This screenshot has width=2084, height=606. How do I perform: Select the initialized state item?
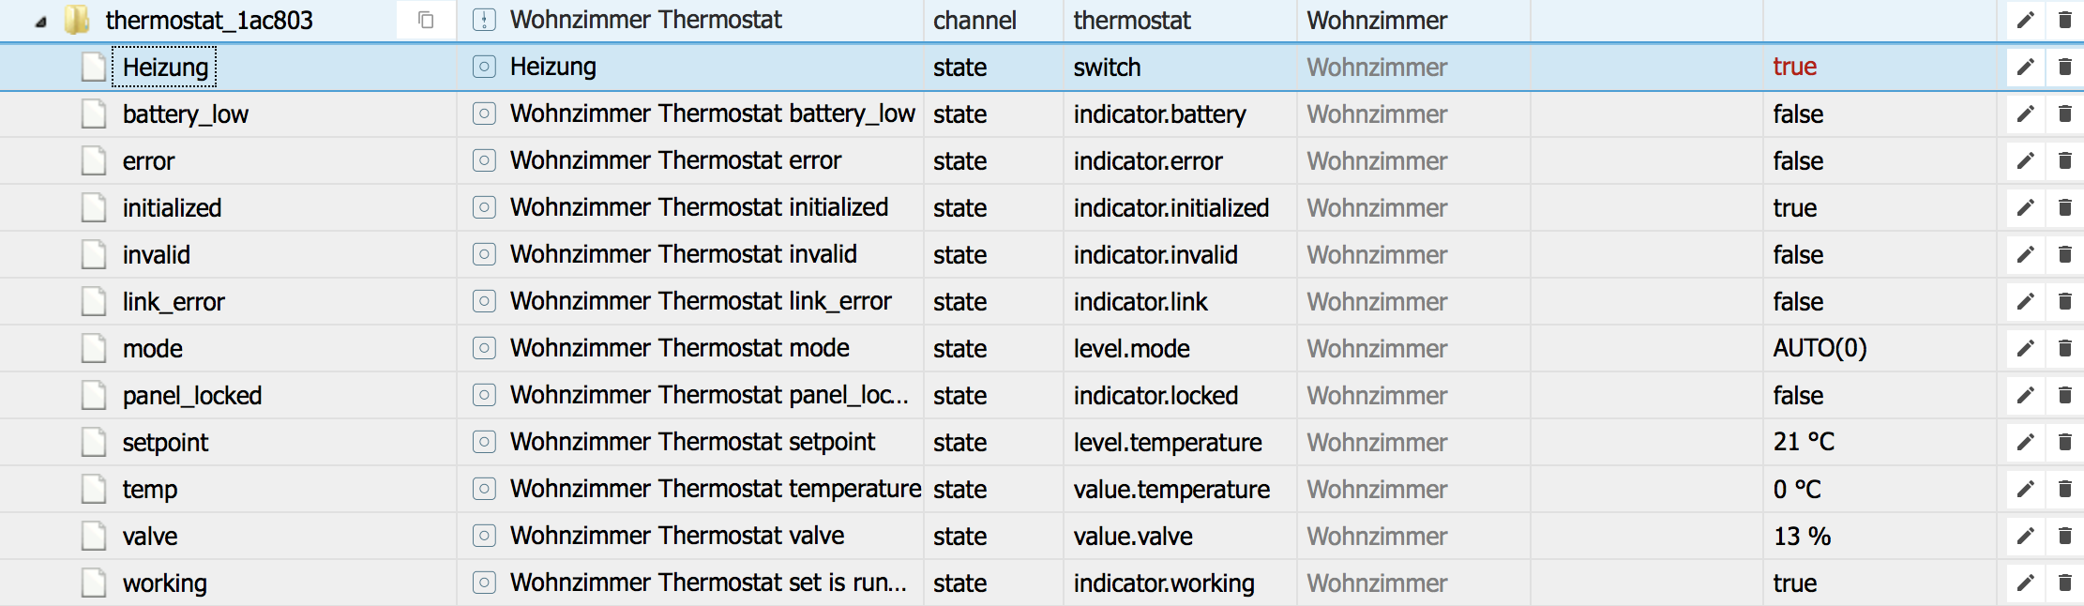point(172,207)
